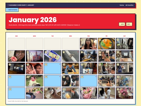
Task: Click the WED column header
Action: tap(70, 36)
